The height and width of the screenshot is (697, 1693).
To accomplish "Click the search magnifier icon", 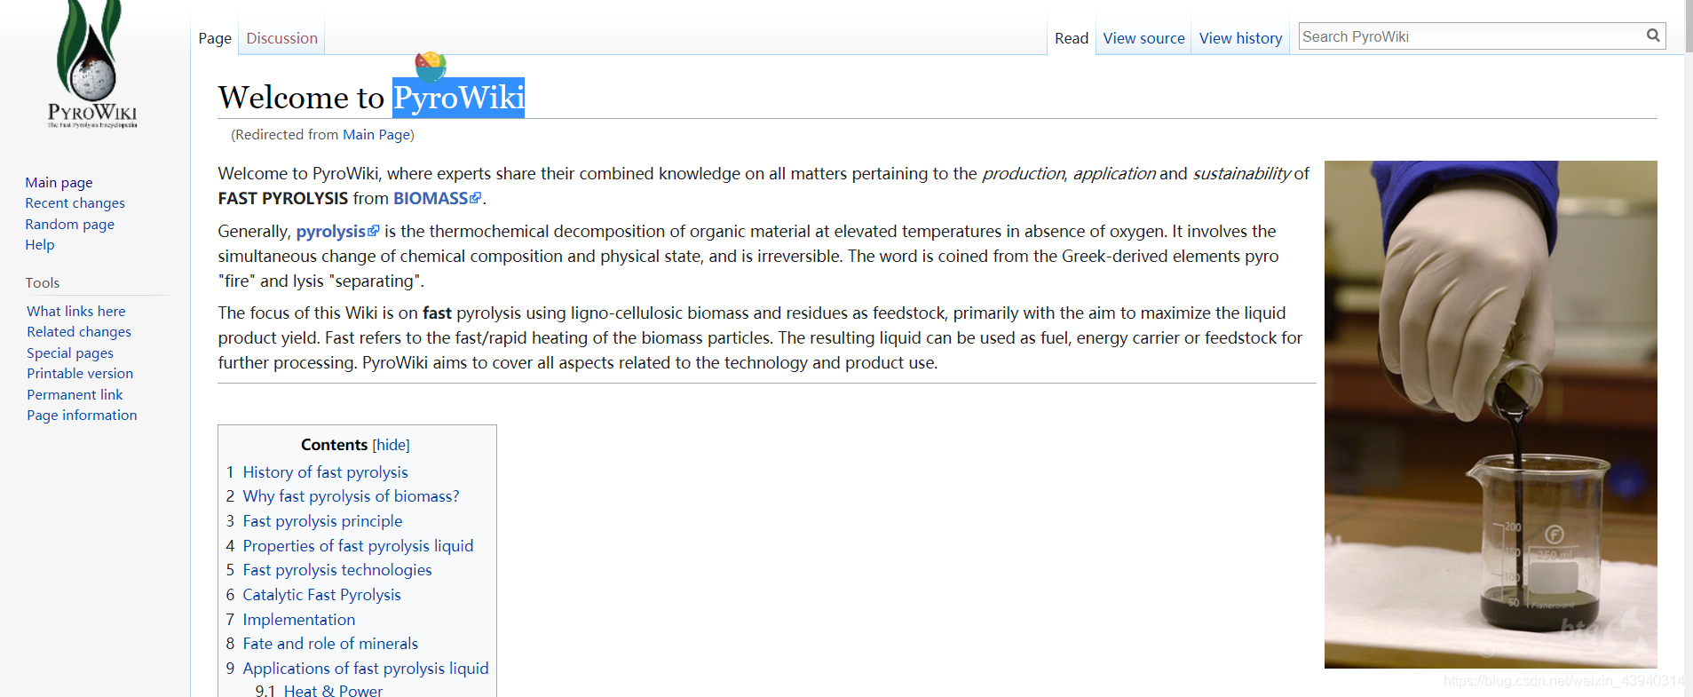I will pyautogui.click(x=1653, y=36).
